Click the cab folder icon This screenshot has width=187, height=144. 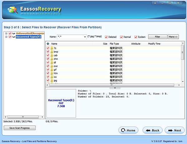tap(52, 55)
